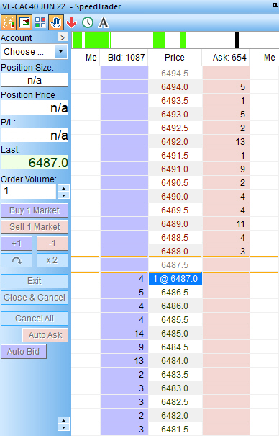Click the Bid: 1087 column header
This screenshot has width=279, height=436.
pos(124,58)
